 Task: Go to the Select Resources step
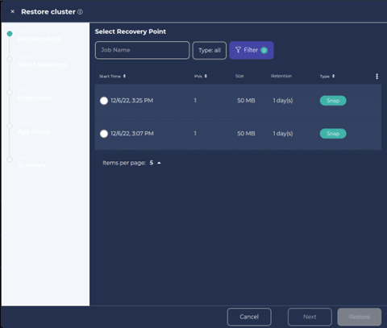tap(43, 64)
